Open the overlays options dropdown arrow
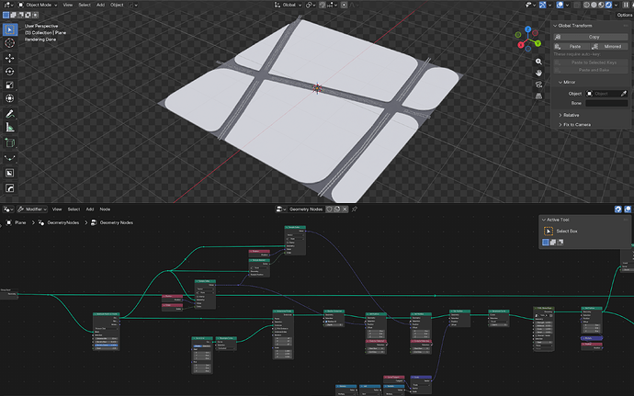Image resolution: width=634 pixels, height=396 pixels. point(567,5)
